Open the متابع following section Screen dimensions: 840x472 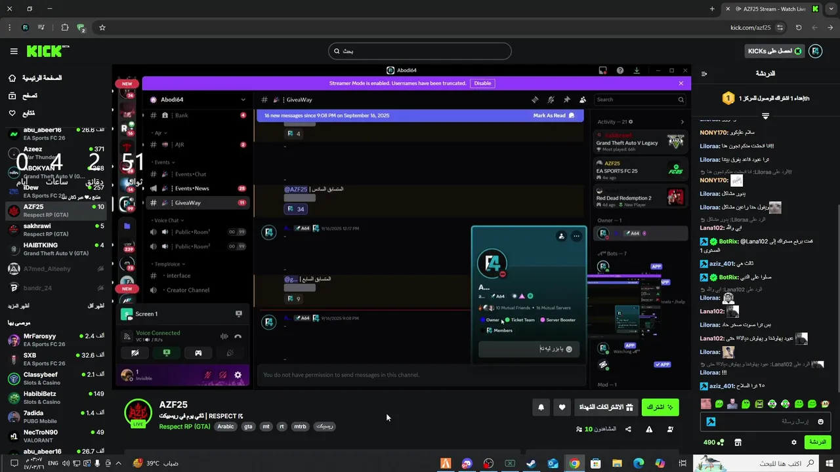click(x=22, y=113)
